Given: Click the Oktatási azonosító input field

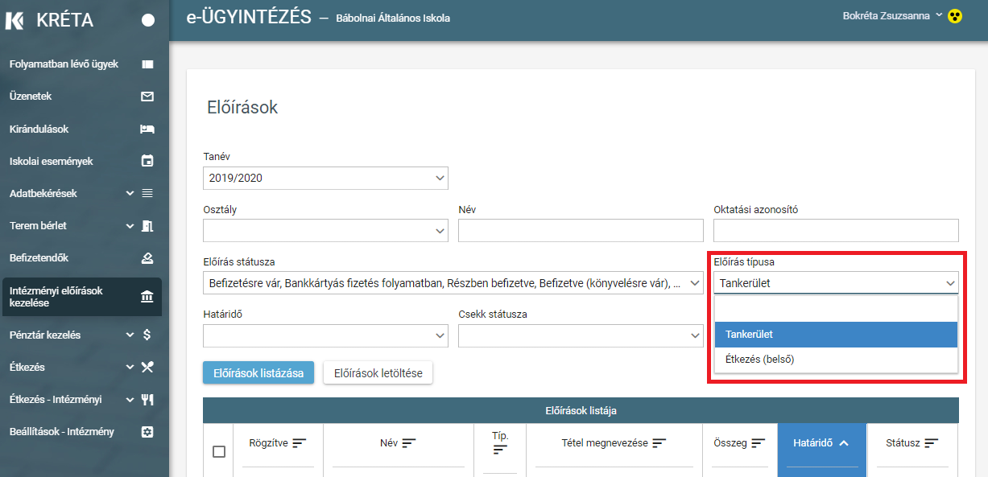Looking at the screenshot, I should (x=836, y=230).
